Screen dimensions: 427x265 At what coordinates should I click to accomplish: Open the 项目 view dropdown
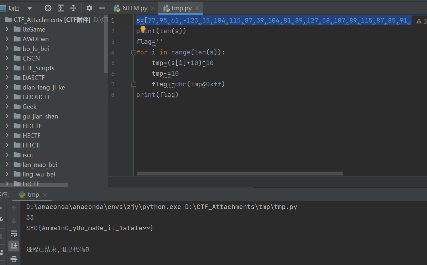click(x=30, y=8)
